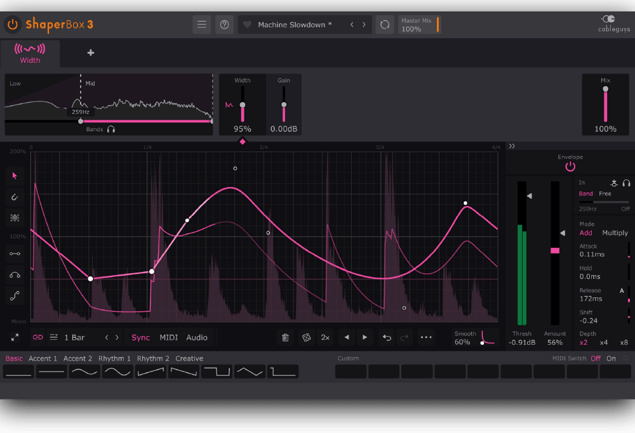Click the 2x double wave button

[x=325, y=337]
